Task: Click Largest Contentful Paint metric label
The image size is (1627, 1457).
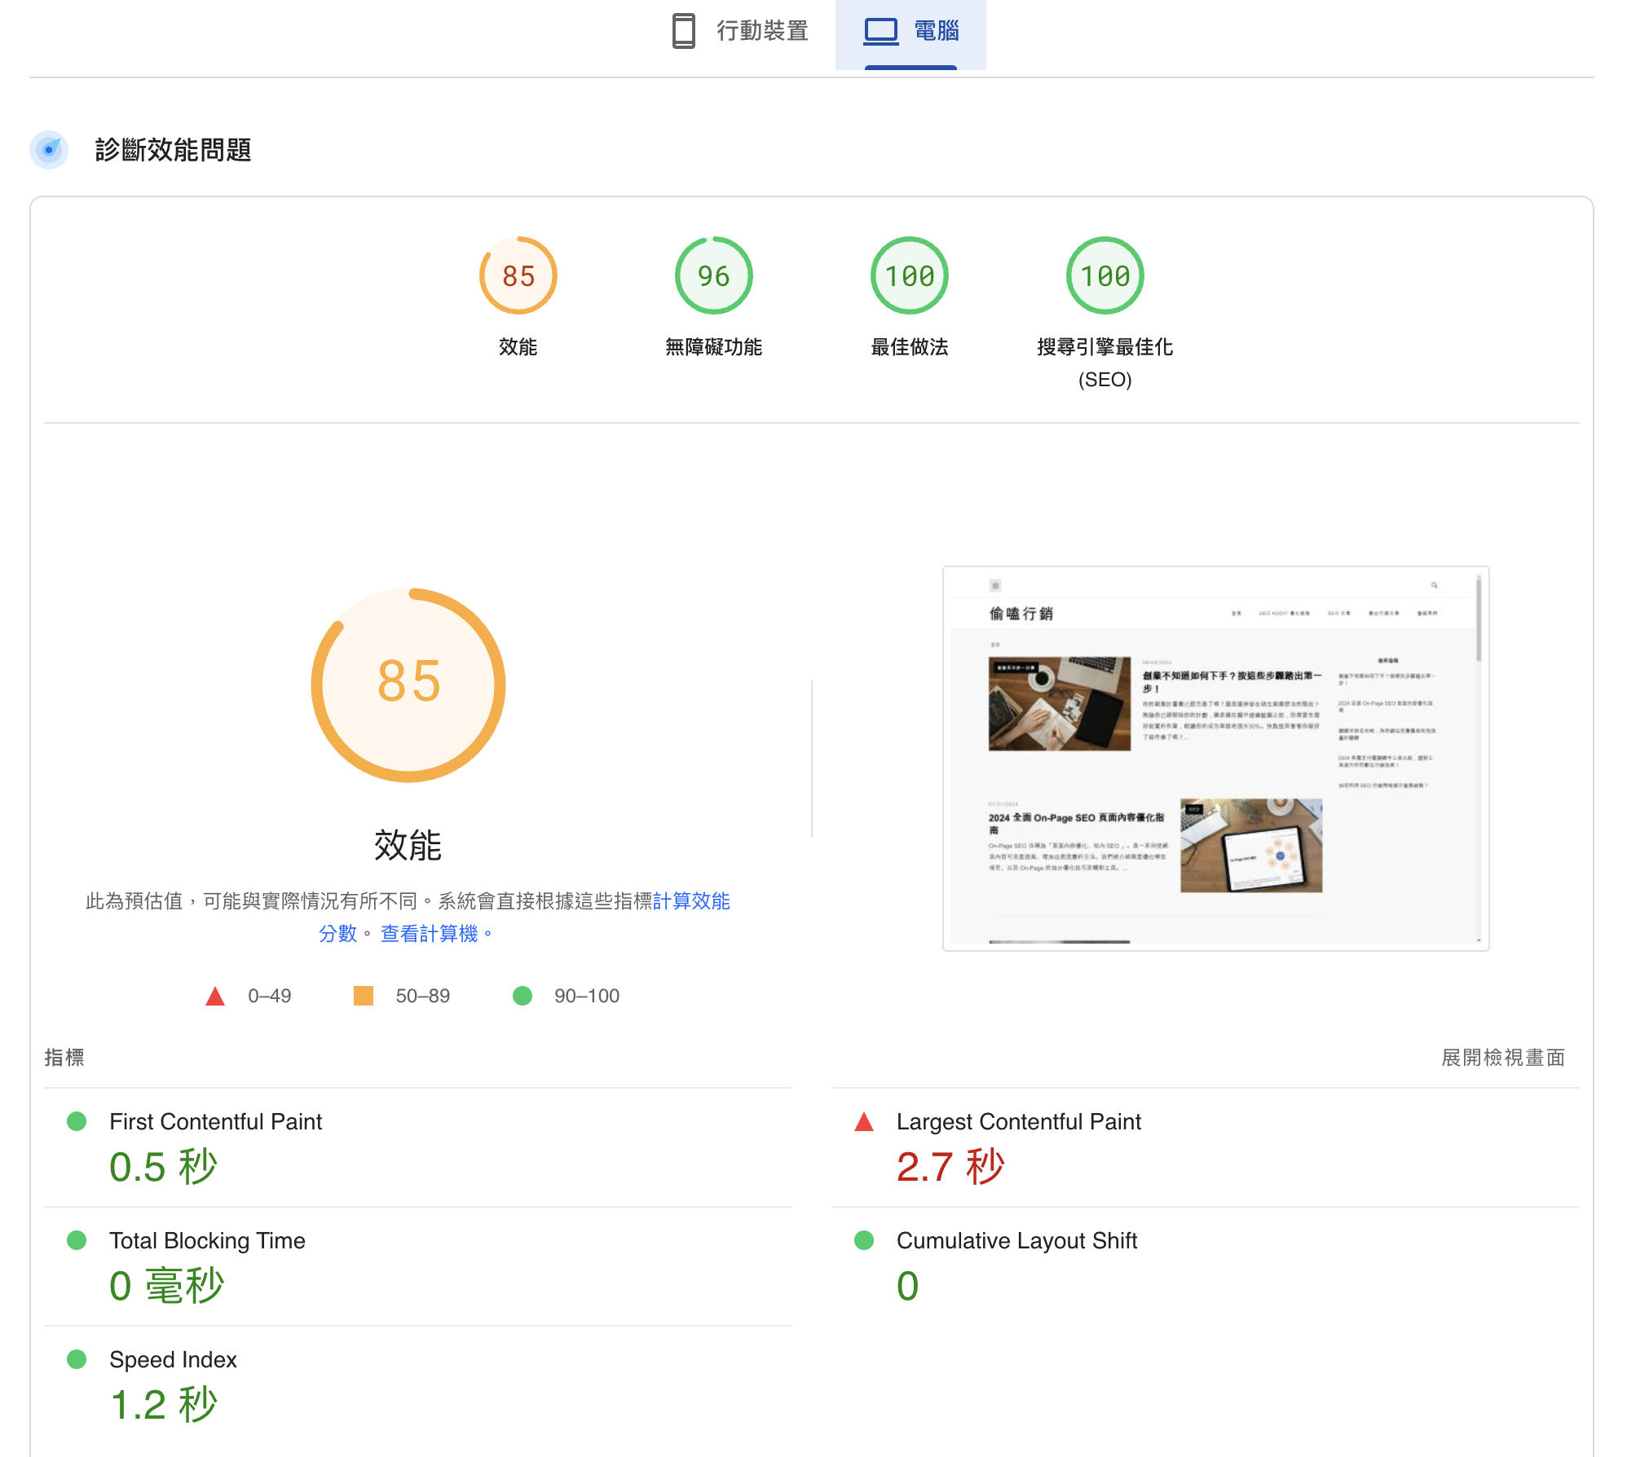Action: (x=1019, y=1122)
